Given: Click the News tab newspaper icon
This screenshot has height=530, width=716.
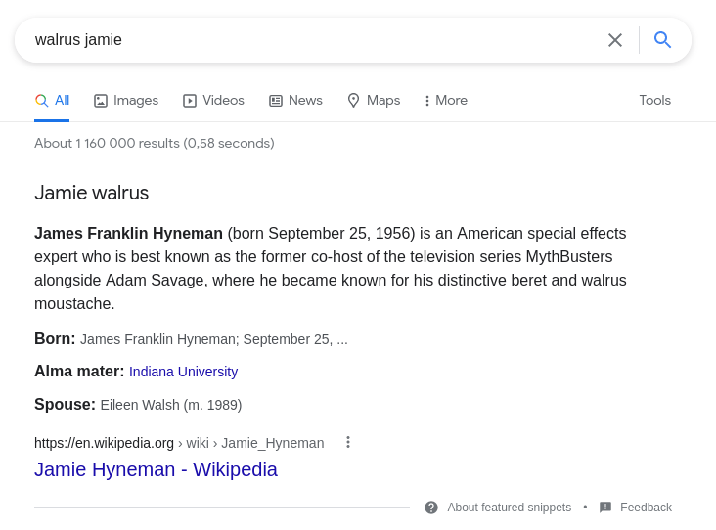Looking at the screenshot, I should [x=276, y=101].
